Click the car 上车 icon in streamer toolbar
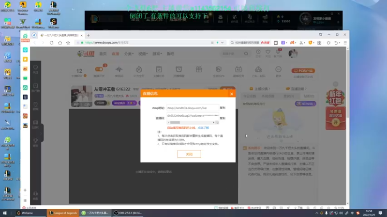The height and width of the screenshot is (217, 387). (x=258, y=69)
